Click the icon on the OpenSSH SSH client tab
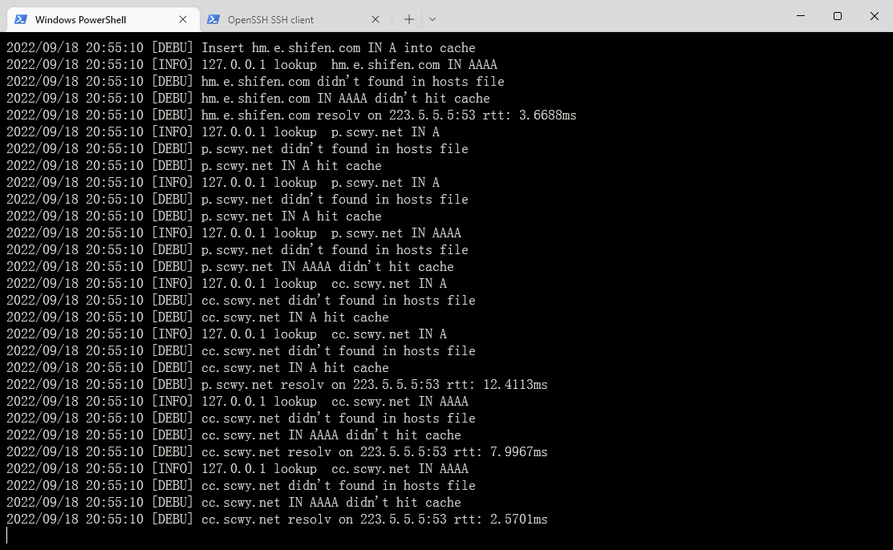This screenshot has width=893, height=550. pyautogui.click(x=213, y=19)
